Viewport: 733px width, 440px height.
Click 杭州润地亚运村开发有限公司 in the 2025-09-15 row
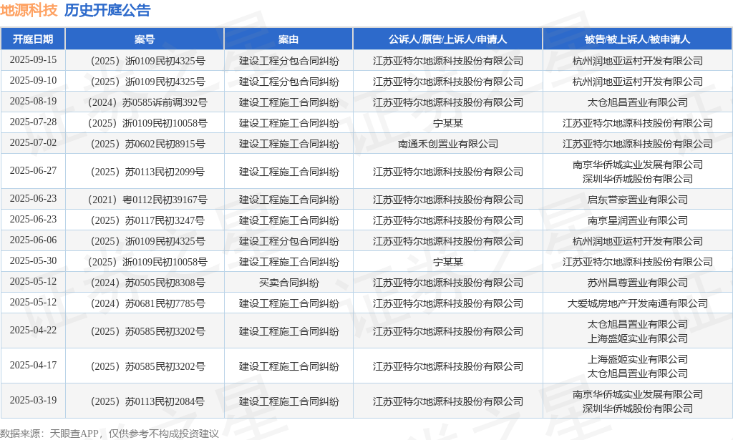pos(638,62)
